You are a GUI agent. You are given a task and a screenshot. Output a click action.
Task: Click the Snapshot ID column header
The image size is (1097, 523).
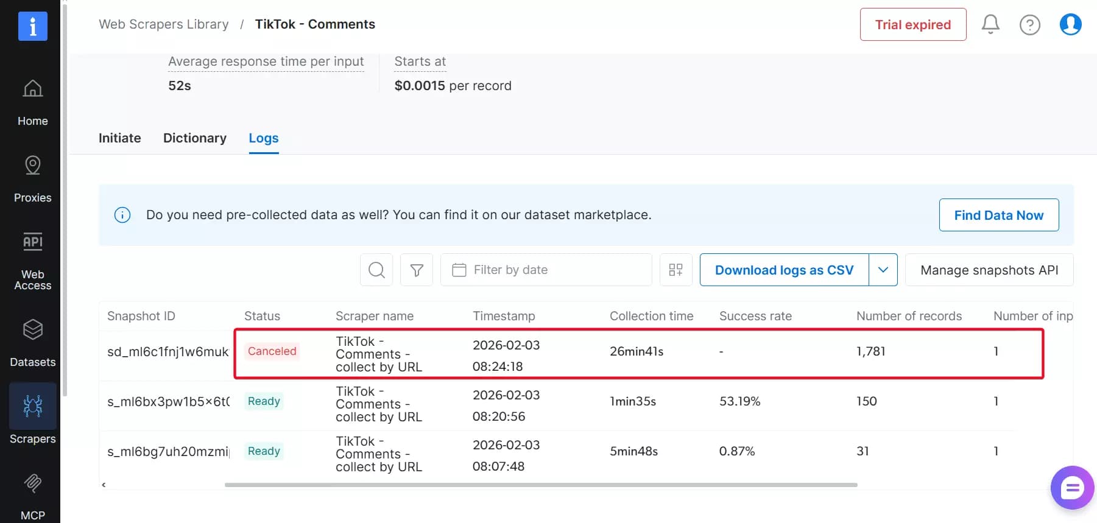click(141, 316)
